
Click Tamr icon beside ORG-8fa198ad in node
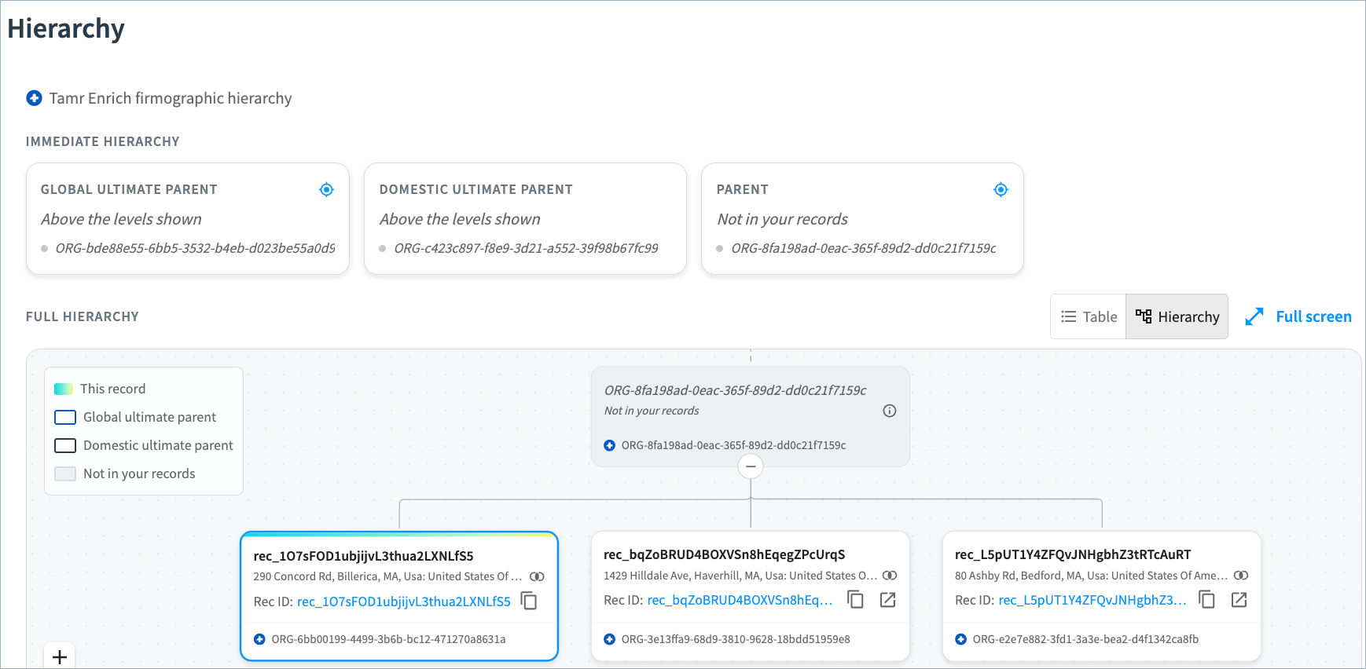(x=609, y=445)
